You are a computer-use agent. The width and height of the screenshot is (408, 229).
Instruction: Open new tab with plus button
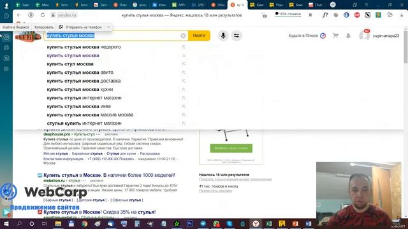333,4
